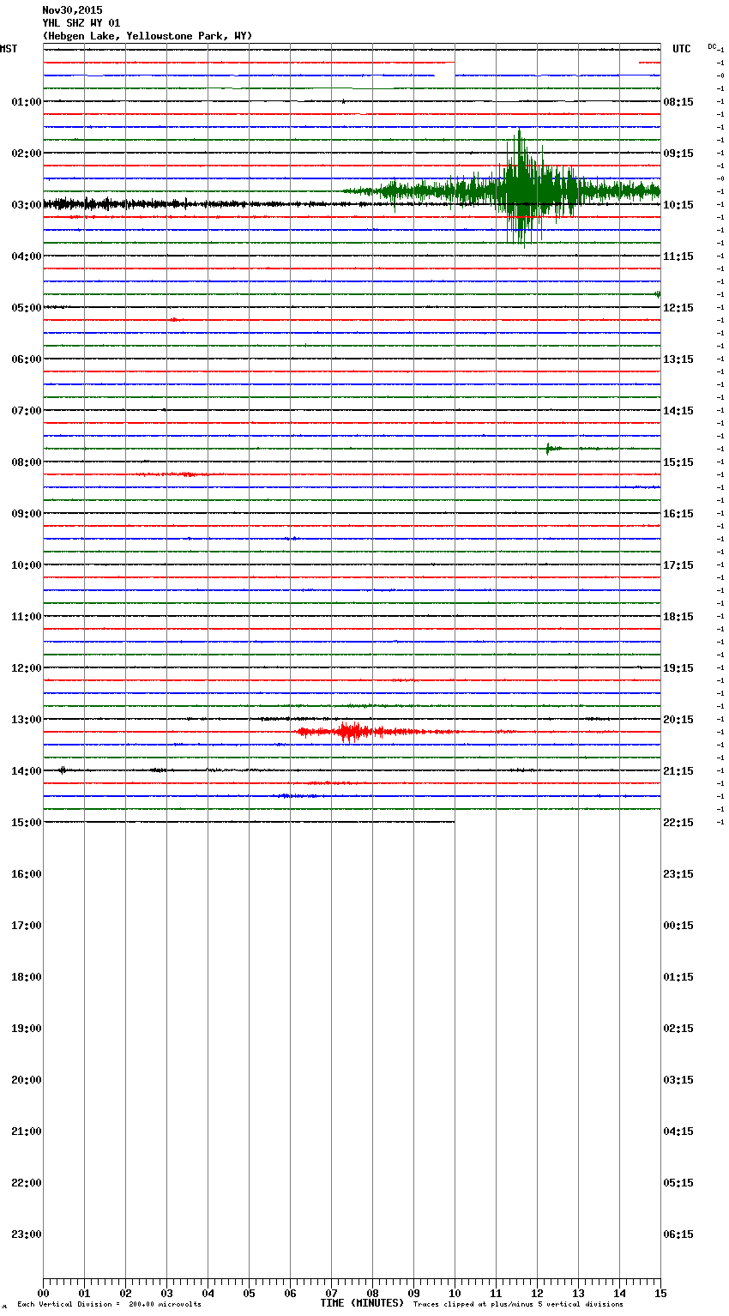Image resolution: width=729 pixels, height=1316 pixels.
Task: Click the date header "Nov30,2015"
Action: [72, 10]
